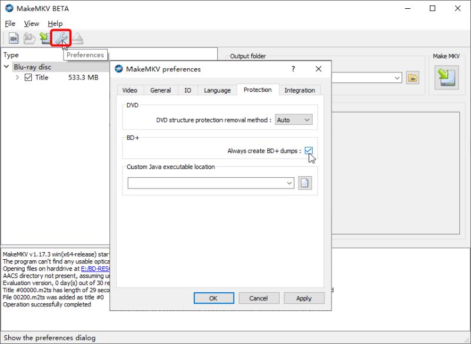The width and height of the screenshot is (471, 344).
Task: Open Custom Java executable location combo box
Action: point(211,183)
